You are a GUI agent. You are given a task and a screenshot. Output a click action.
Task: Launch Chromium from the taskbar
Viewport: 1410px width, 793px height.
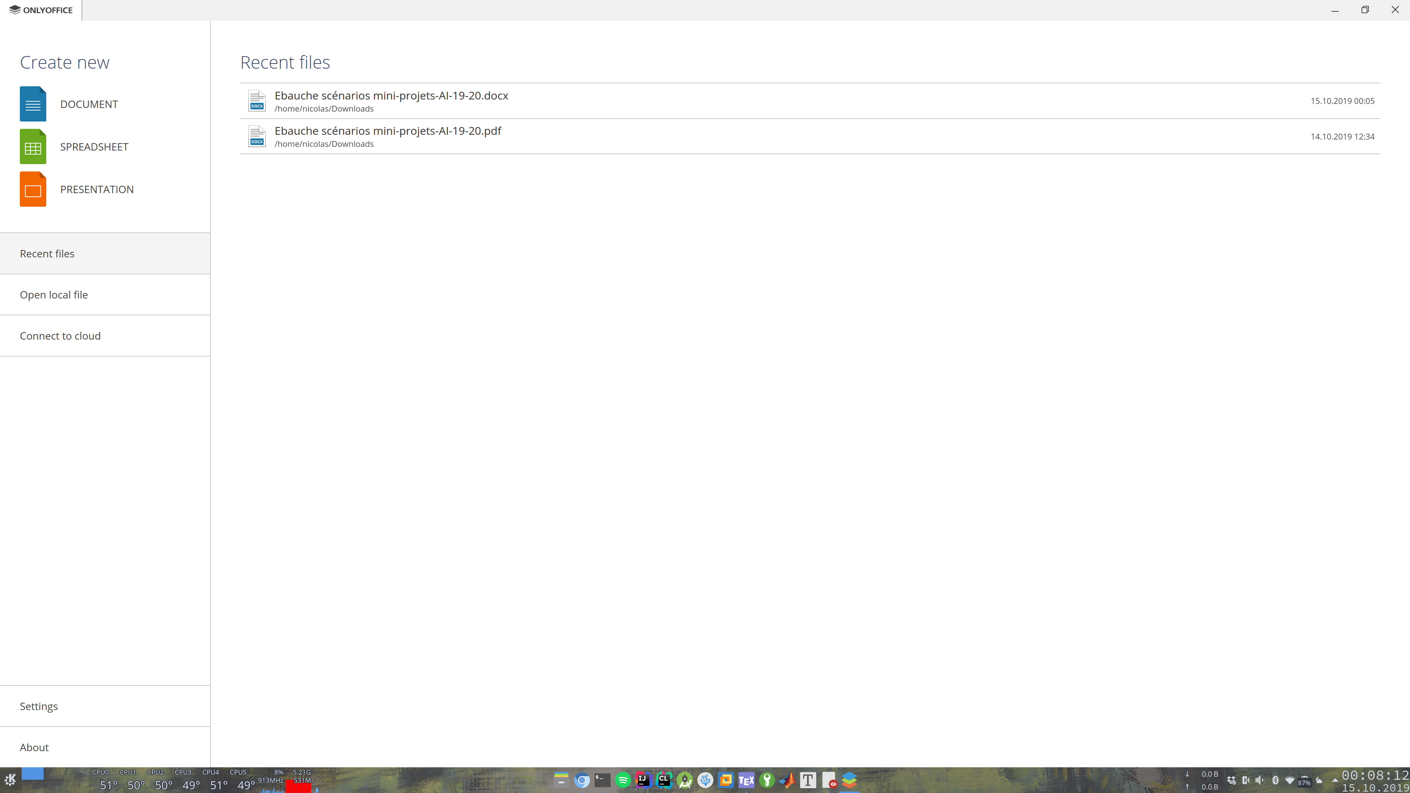coord(582,780)
